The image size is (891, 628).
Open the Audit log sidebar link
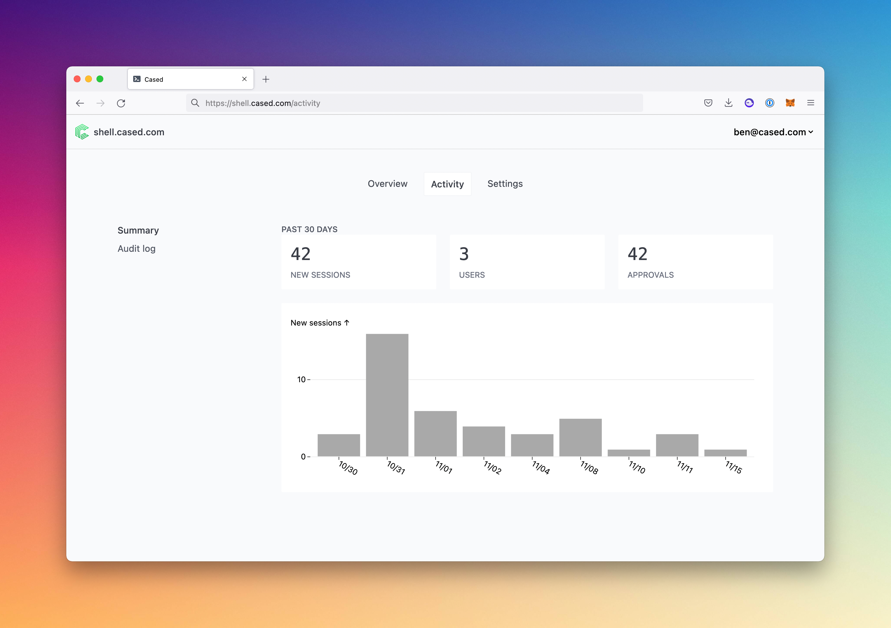pyautogui.click(x=137, y=249)
